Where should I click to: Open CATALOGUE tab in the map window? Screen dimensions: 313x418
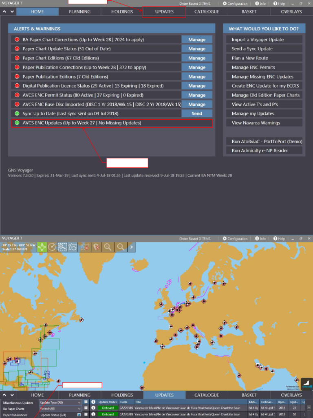pos(207,395)
